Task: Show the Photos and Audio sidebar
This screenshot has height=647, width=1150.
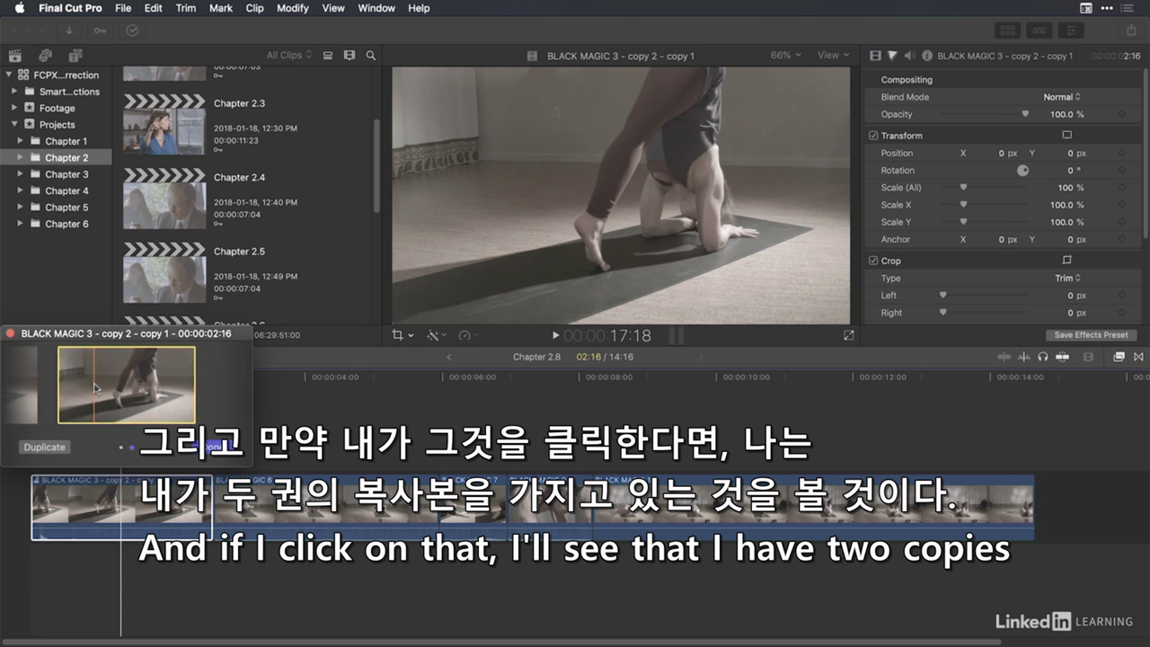Action: coord(45,56)
